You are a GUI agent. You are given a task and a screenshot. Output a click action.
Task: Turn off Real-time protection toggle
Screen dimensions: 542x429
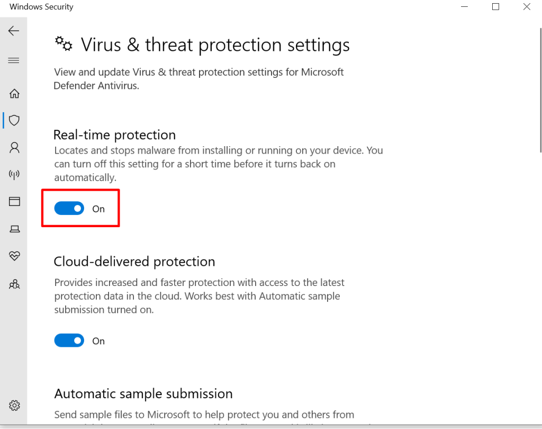[69, 209]
